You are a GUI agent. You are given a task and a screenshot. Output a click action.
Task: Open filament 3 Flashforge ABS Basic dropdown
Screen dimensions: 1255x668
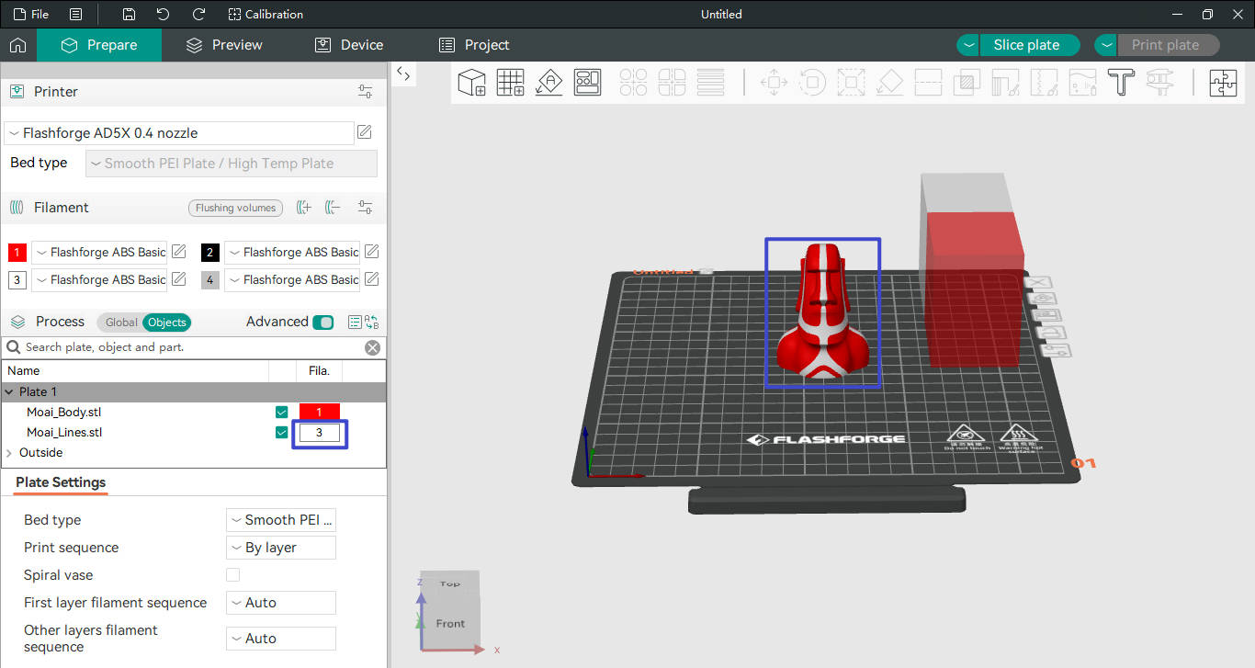(99, 279)
